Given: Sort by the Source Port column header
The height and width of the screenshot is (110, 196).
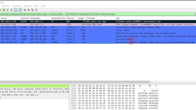Looking at the screenshot, I should point(25,18).
